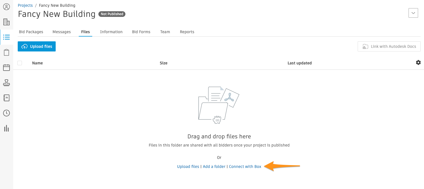This screenshot has height=189, width=424.
Task: Select the stamp approval icon in sidebar
Action: tap(6, 83)
